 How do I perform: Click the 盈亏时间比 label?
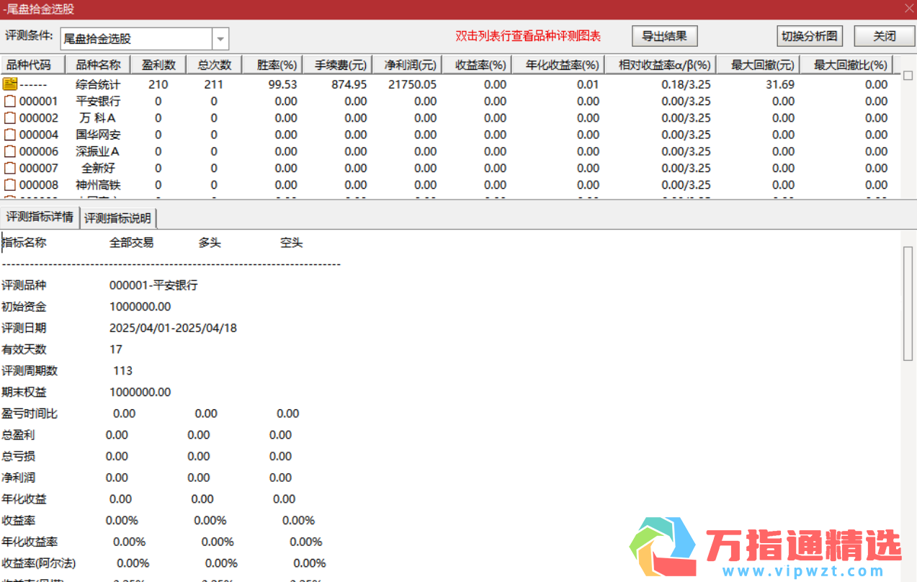click(30, 413)
